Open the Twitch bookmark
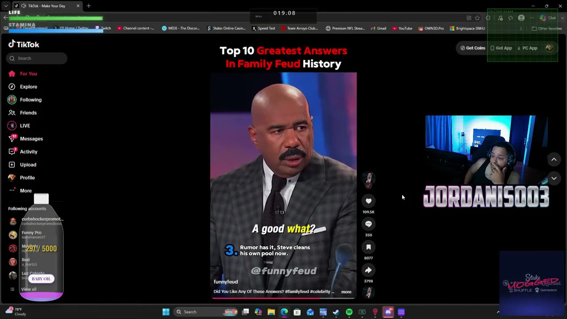The image size is (567, 319). click(103, 28)
